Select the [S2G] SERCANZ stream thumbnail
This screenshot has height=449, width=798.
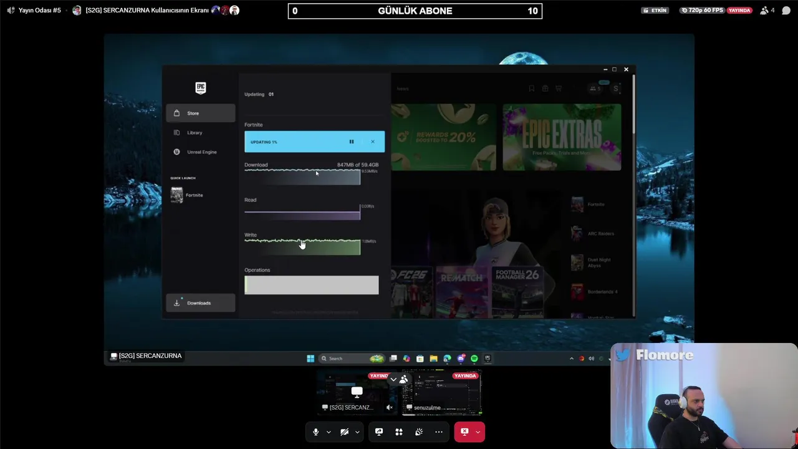point(357,393)
